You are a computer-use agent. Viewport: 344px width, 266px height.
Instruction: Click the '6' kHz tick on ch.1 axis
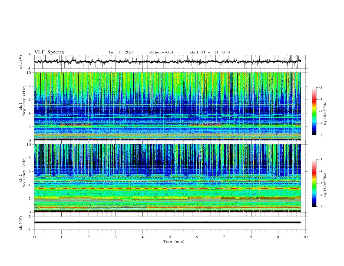(30, 100)
